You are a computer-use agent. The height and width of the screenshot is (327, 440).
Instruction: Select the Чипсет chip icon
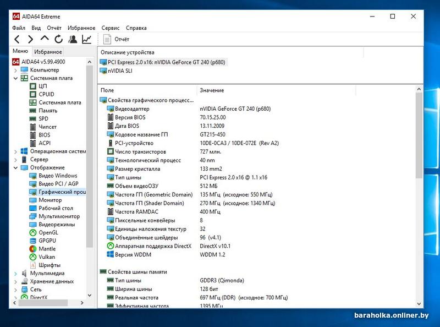(x=33, y=127)
